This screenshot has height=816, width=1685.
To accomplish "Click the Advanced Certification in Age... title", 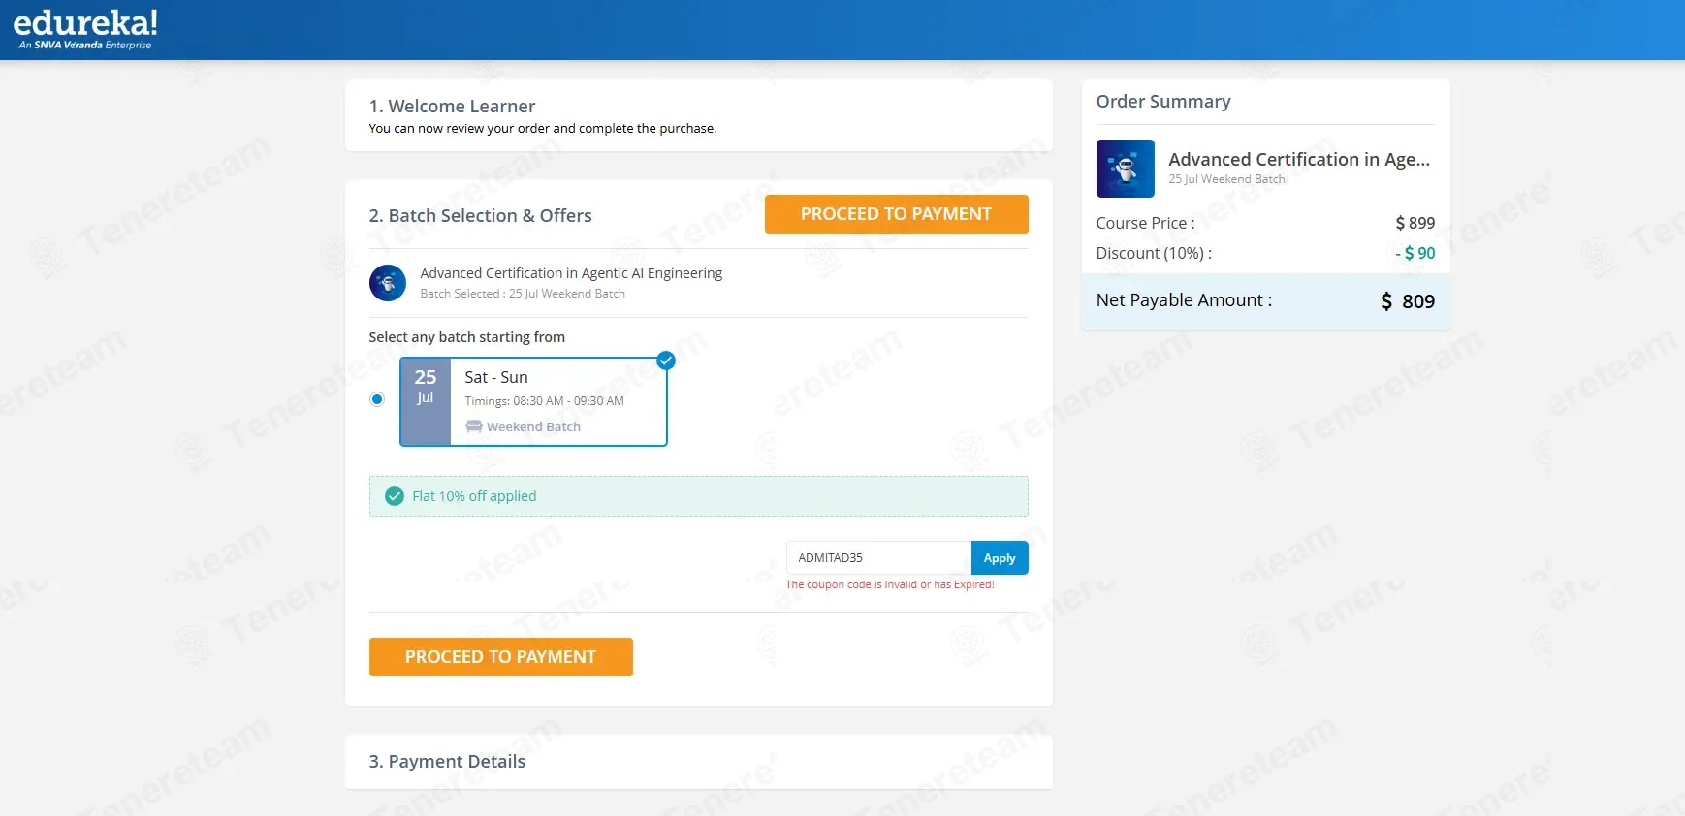I will (1299, 160).
